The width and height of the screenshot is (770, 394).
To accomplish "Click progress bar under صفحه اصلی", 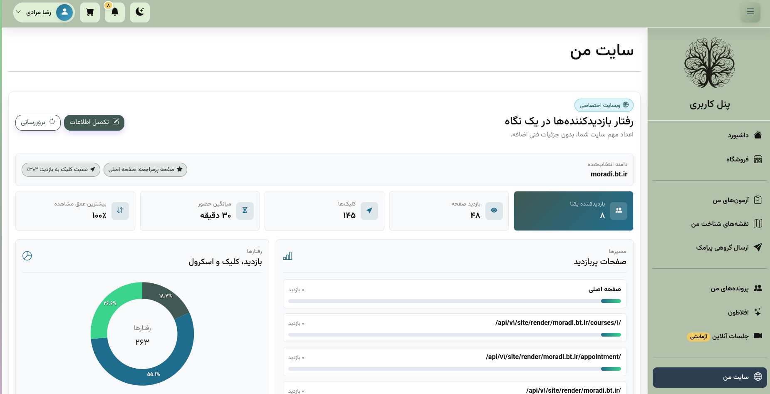I will tap(455, 301).
